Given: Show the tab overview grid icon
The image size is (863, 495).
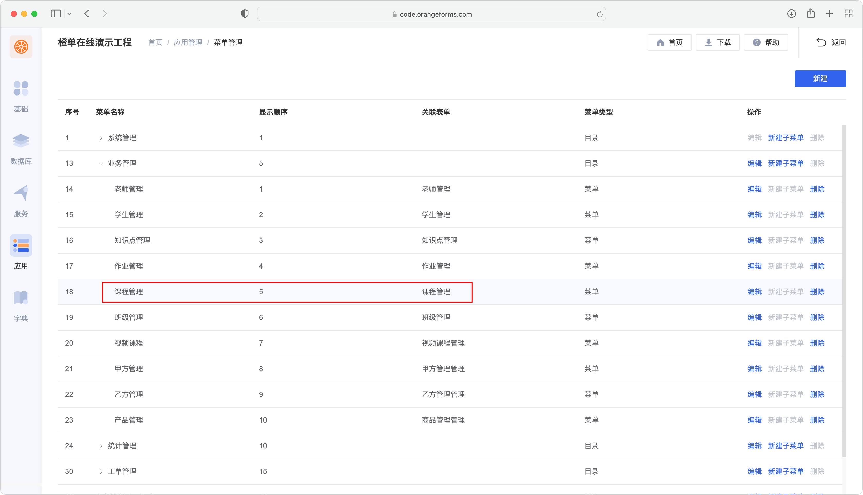Looking at the screenshot, I should tap(848, 14).
